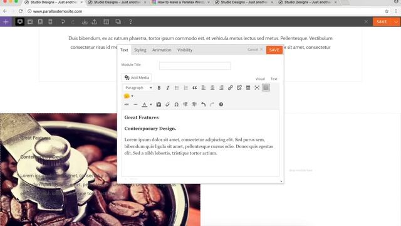Screen dimensions: 401x226
Task: Click the paste as text icon
Action: [x=159, y=105]
